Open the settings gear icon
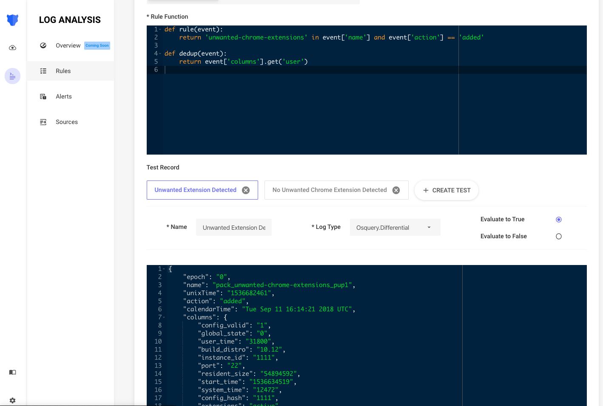 (12, 400)
